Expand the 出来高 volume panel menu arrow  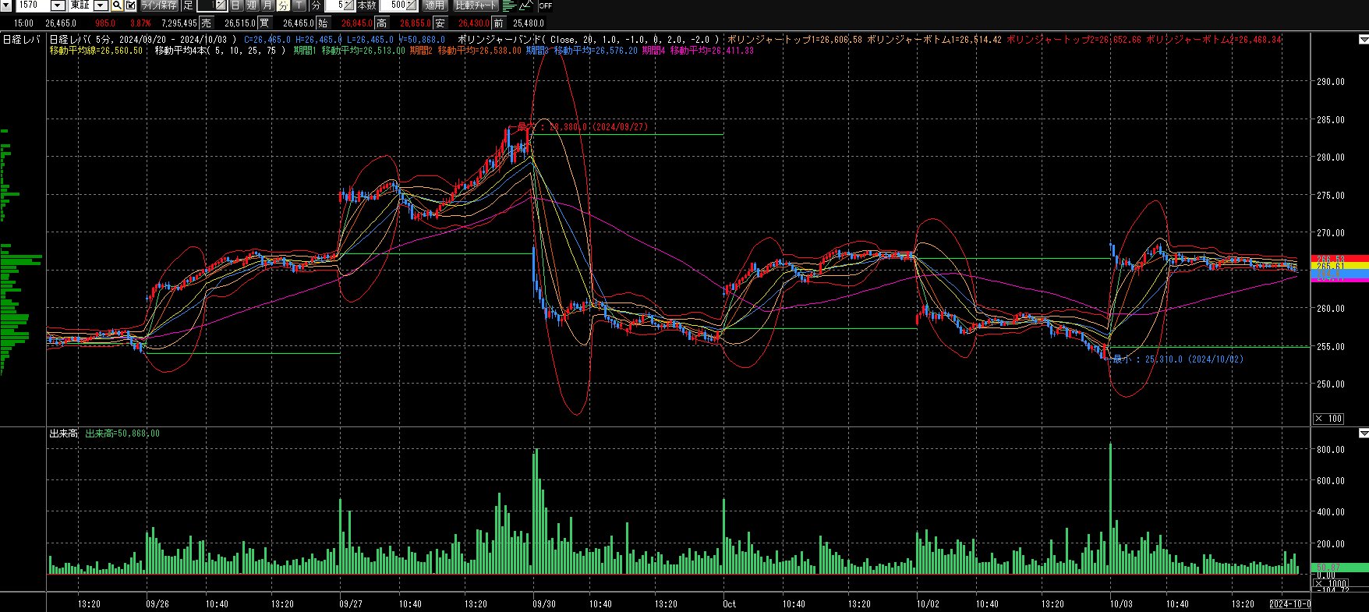(x=1363, y=433)
